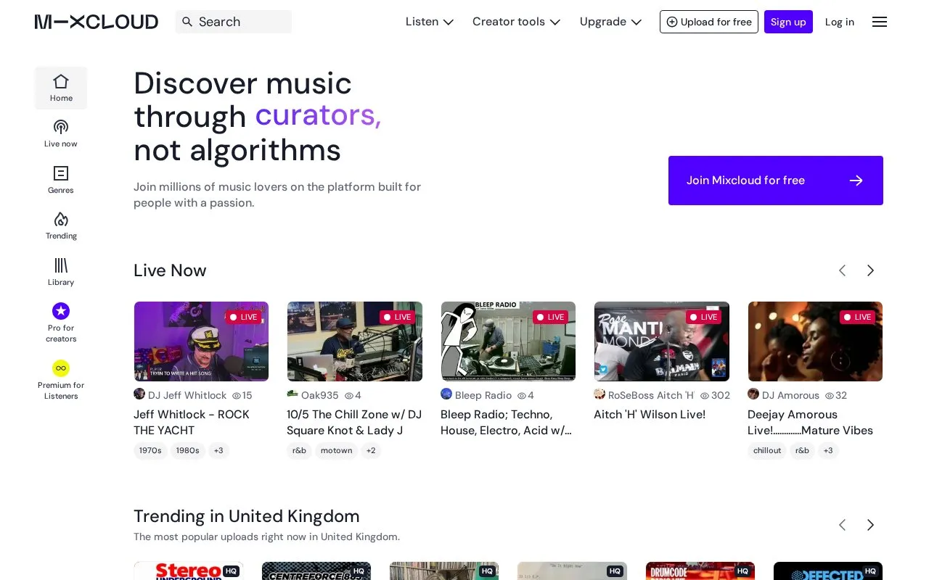Select the 1970s genre tag
929x580 pixels.
(x=150, y=451)
